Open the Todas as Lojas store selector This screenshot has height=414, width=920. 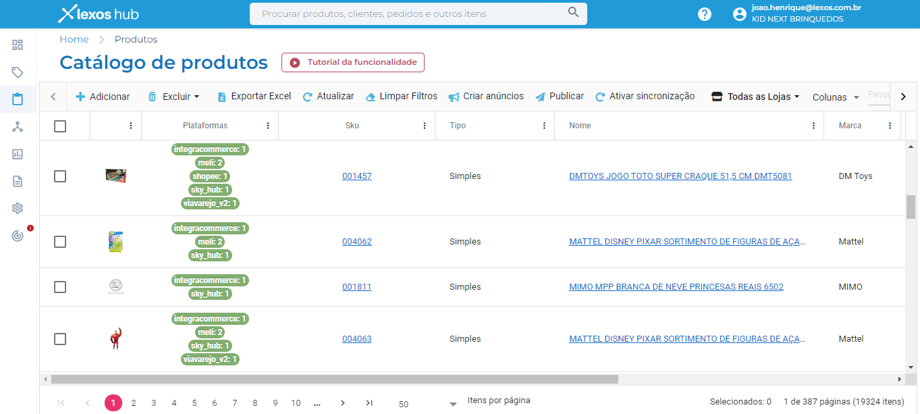coord(754,96)
